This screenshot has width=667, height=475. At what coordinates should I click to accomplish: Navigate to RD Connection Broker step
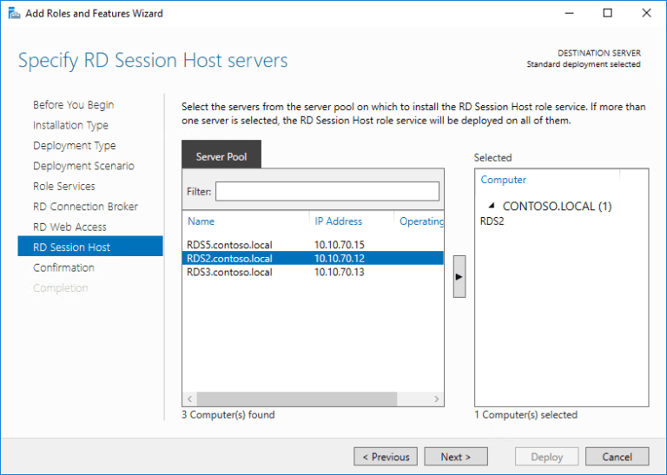[x=85, y=207]
